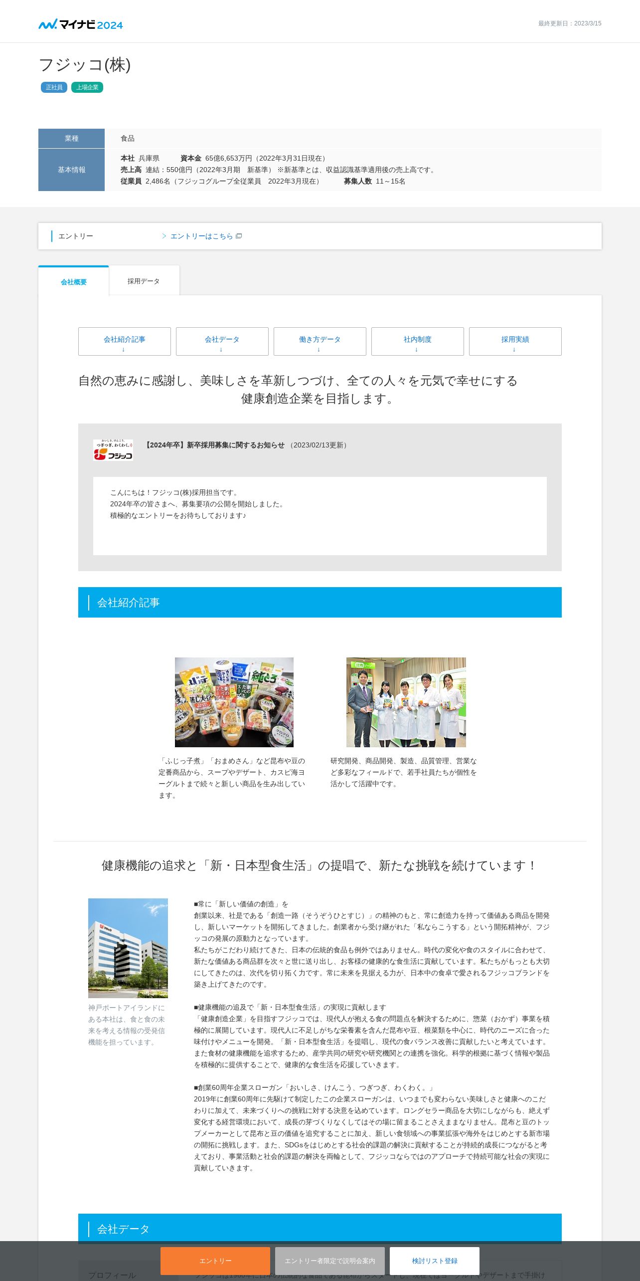Image resolution: width=640 pixels, height=1281 pixels.
Task: Click the orange エントリー button in bottom bar
Action: click(x=215, y=1261)
